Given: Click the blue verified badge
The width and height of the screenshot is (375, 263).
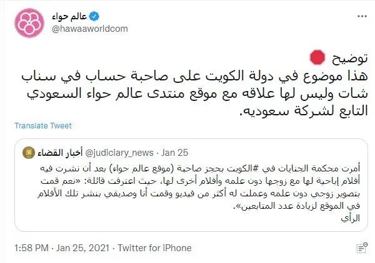Looking at the screenshot, I should pyautogui.click(x=94, y=16).
